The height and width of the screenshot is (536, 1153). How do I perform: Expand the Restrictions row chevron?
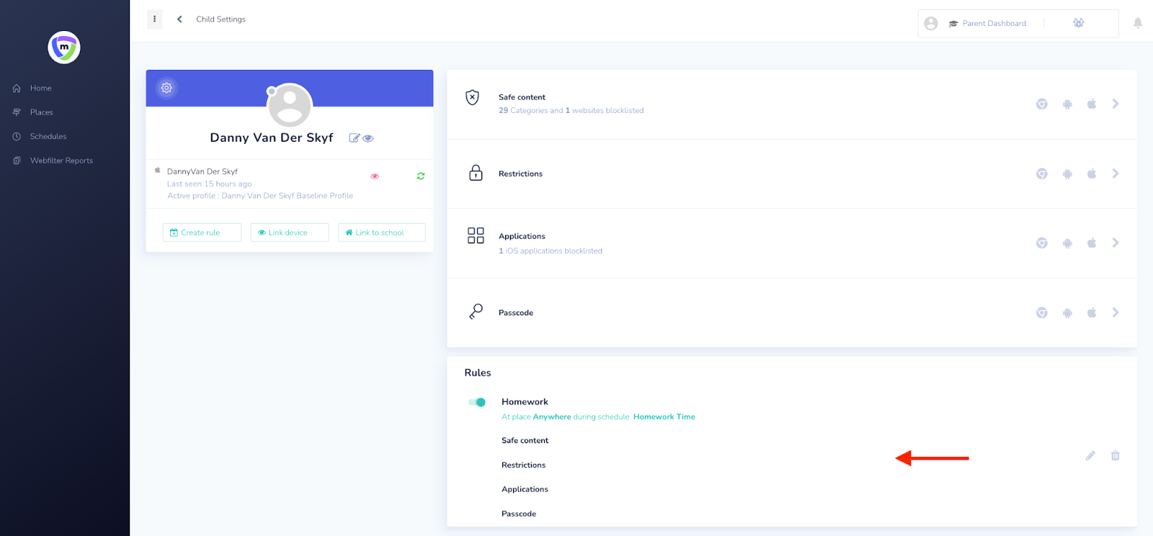tap(1116, 173)
